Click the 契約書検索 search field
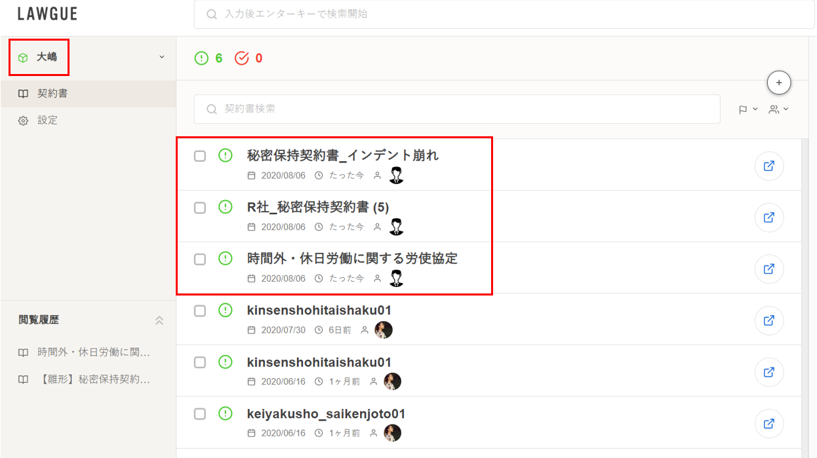The height and width of the screenshot is (458, 817). (x=457, y=109)
